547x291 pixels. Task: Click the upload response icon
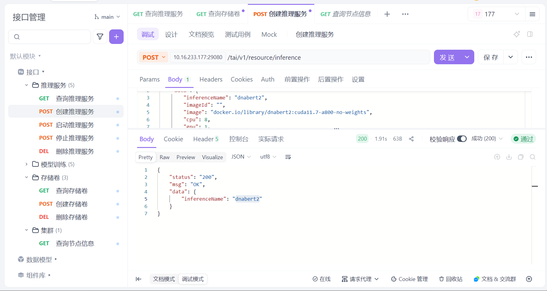(497, 157)
